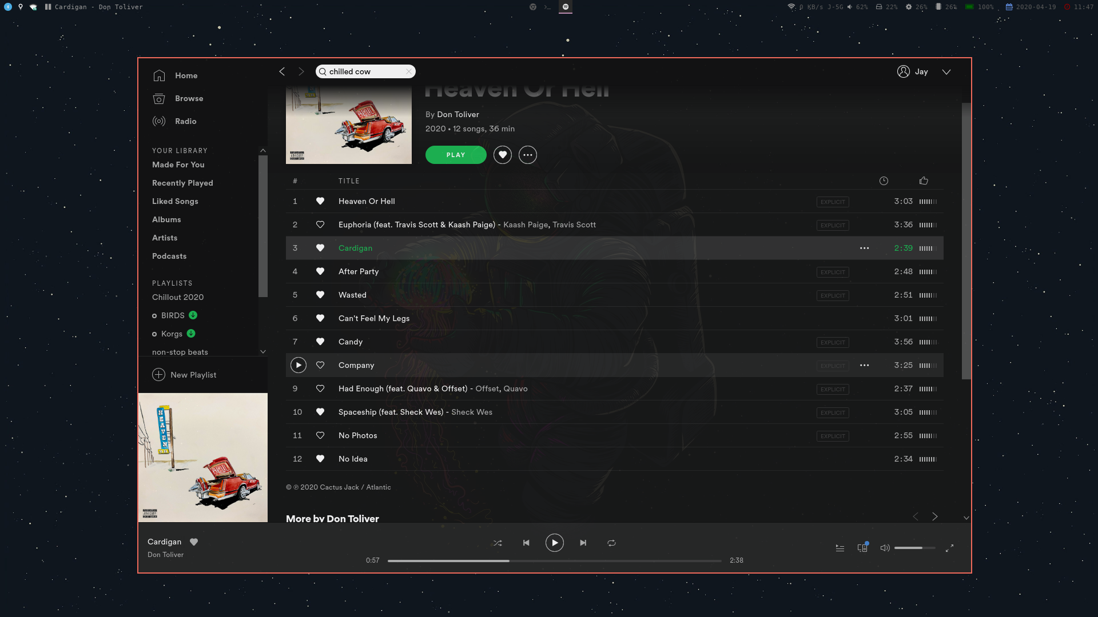1098x617 pixels.
Task: Open the Jay account dropdown menu
Action: (946, 72)
